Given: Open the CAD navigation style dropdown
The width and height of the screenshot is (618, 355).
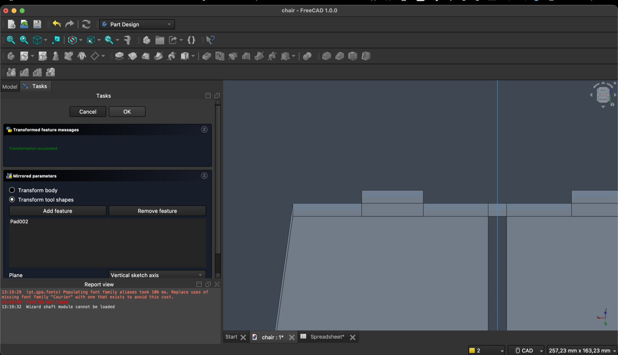Looking at the screenshot, I should [526, 350].
